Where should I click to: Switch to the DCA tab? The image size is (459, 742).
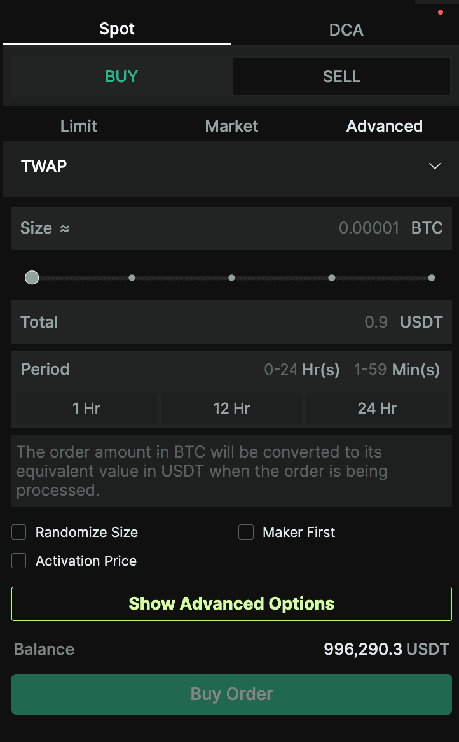tap(346, 29)
